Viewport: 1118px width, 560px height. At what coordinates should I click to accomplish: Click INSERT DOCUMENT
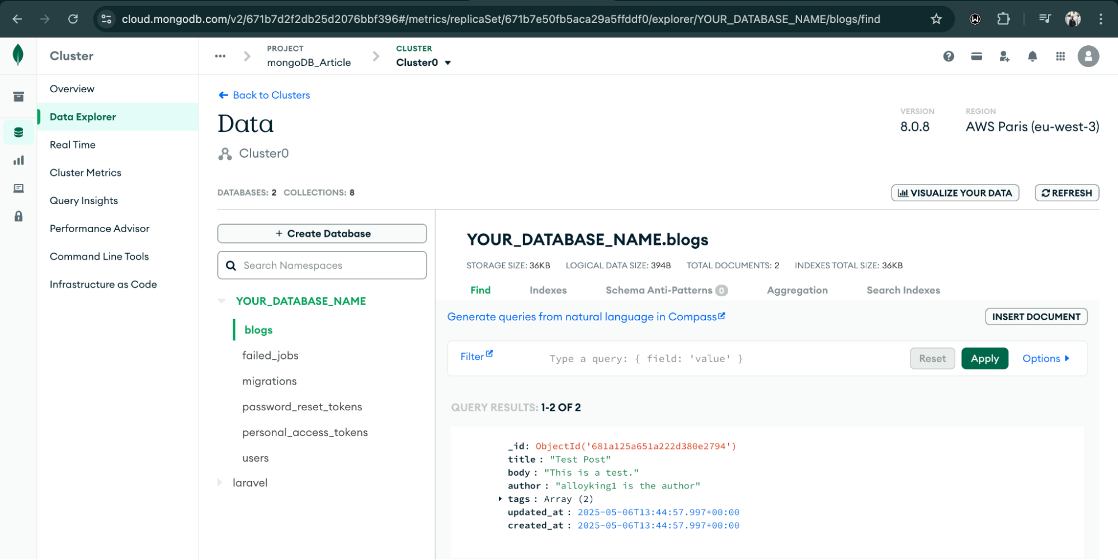tap(1036, 317)
